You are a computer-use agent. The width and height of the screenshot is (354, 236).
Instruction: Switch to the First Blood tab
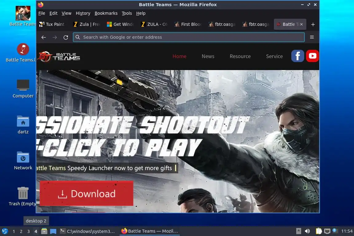click(x=188, y=24)
